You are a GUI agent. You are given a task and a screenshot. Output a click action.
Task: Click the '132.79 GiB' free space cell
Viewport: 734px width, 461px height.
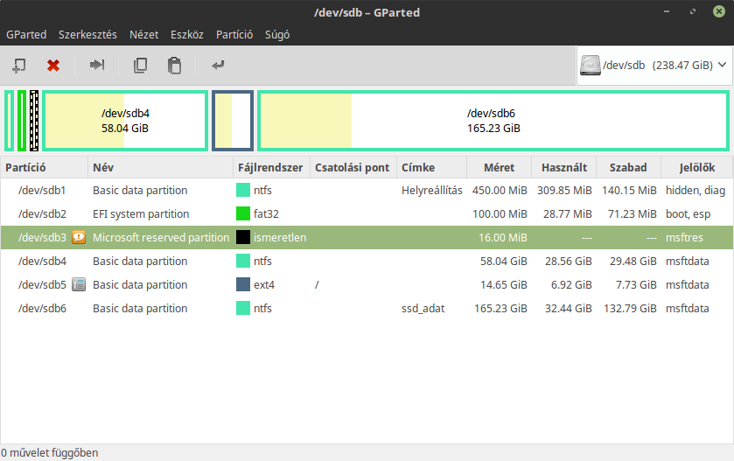630,308
